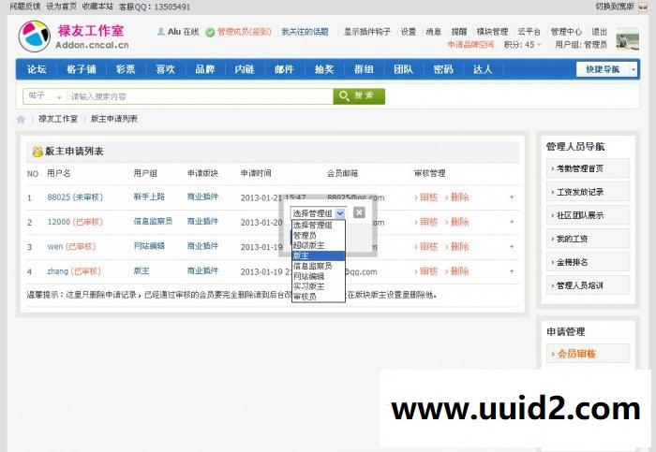Open 管理人员培训 in sidebar
This screenshot has height=452, width=656.
click(x=588, y=285)
